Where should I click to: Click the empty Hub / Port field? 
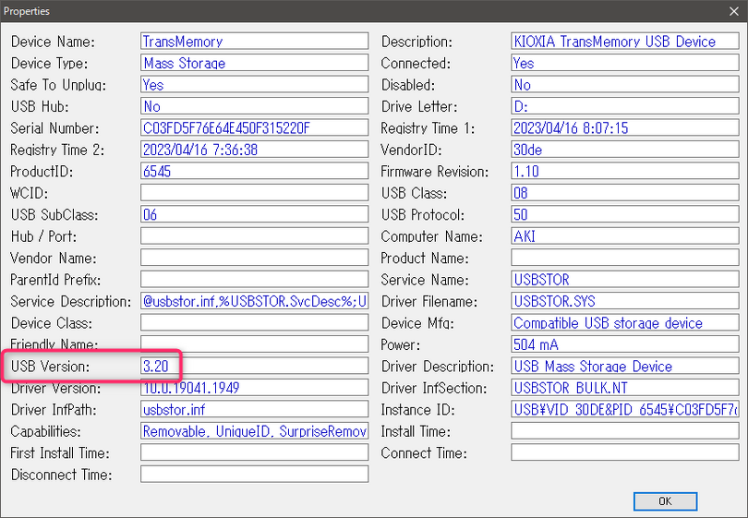point(254,236)
